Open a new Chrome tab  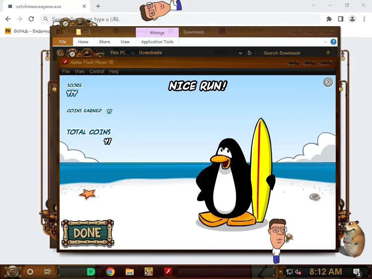(x=98, y=7)
